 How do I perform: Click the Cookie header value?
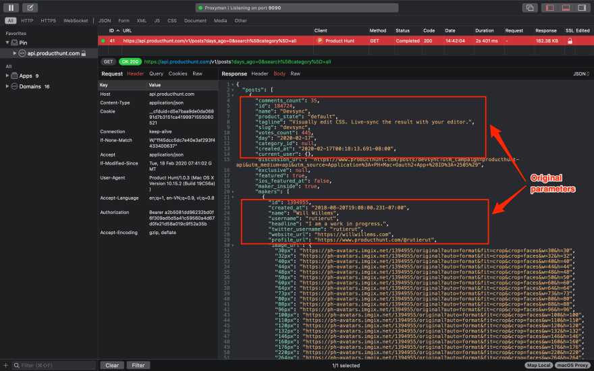[182, 117]
